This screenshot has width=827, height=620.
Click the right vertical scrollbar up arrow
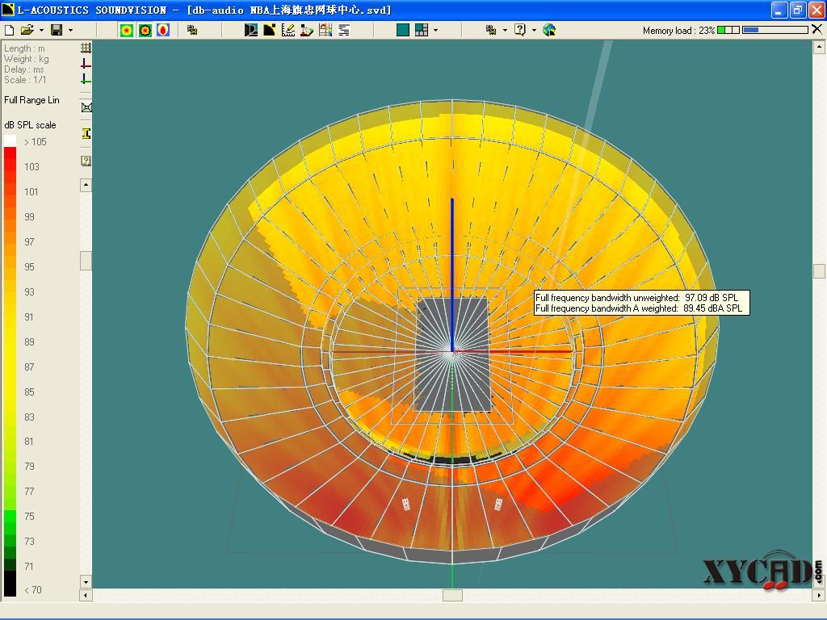pos(819,48)
